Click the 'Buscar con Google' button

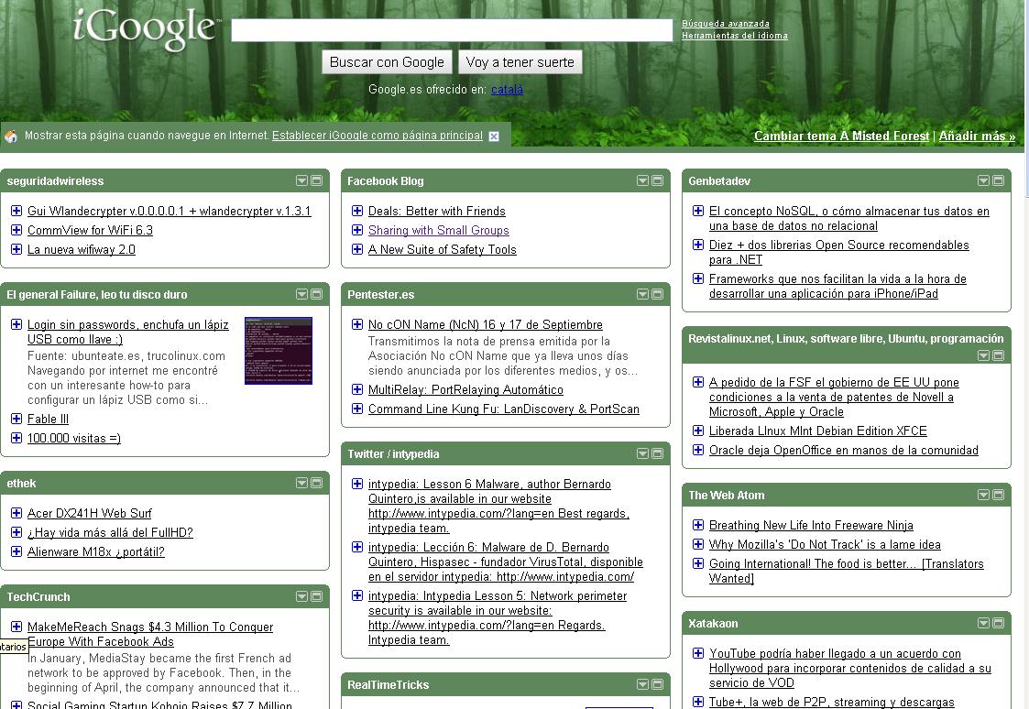(387, 62)
